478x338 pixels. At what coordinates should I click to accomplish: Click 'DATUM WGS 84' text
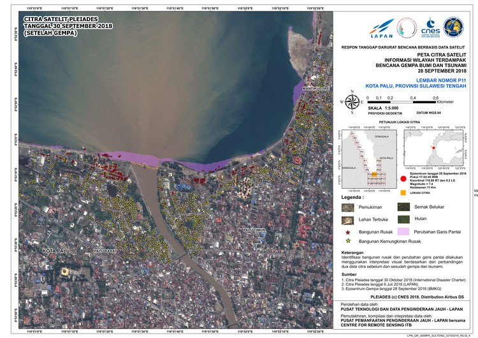429,113
